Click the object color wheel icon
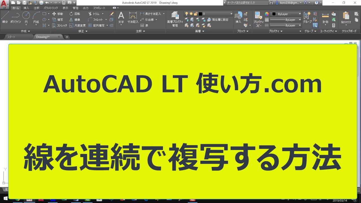 (267, 14)
